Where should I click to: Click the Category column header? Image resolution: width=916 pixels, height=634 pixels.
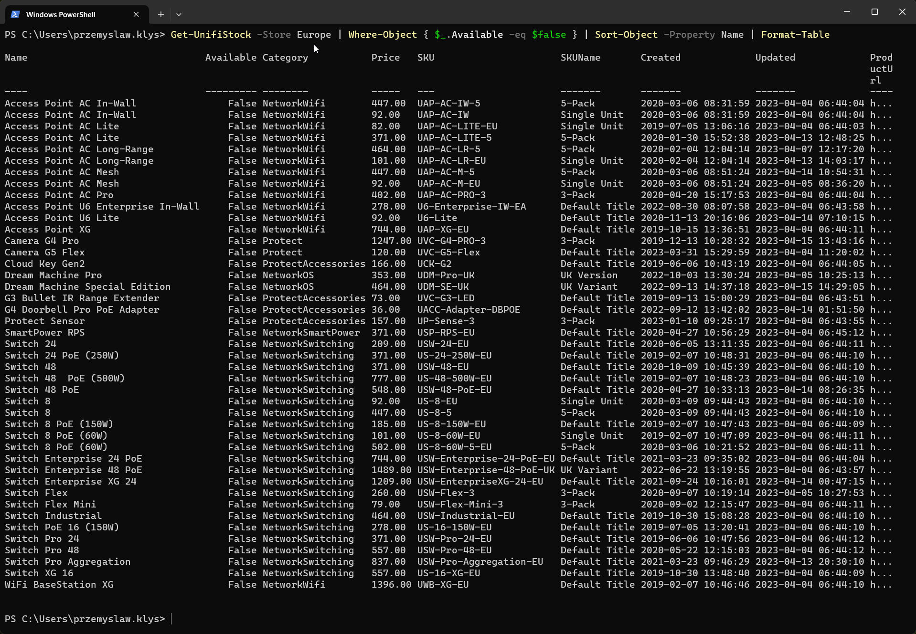coord(285,57)
